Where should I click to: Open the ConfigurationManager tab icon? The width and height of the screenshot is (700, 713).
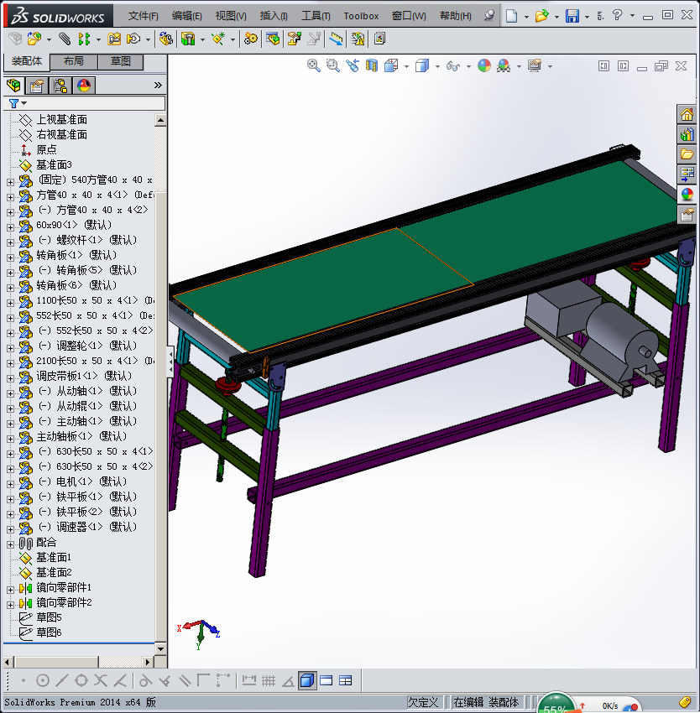[x=60, y=85]
